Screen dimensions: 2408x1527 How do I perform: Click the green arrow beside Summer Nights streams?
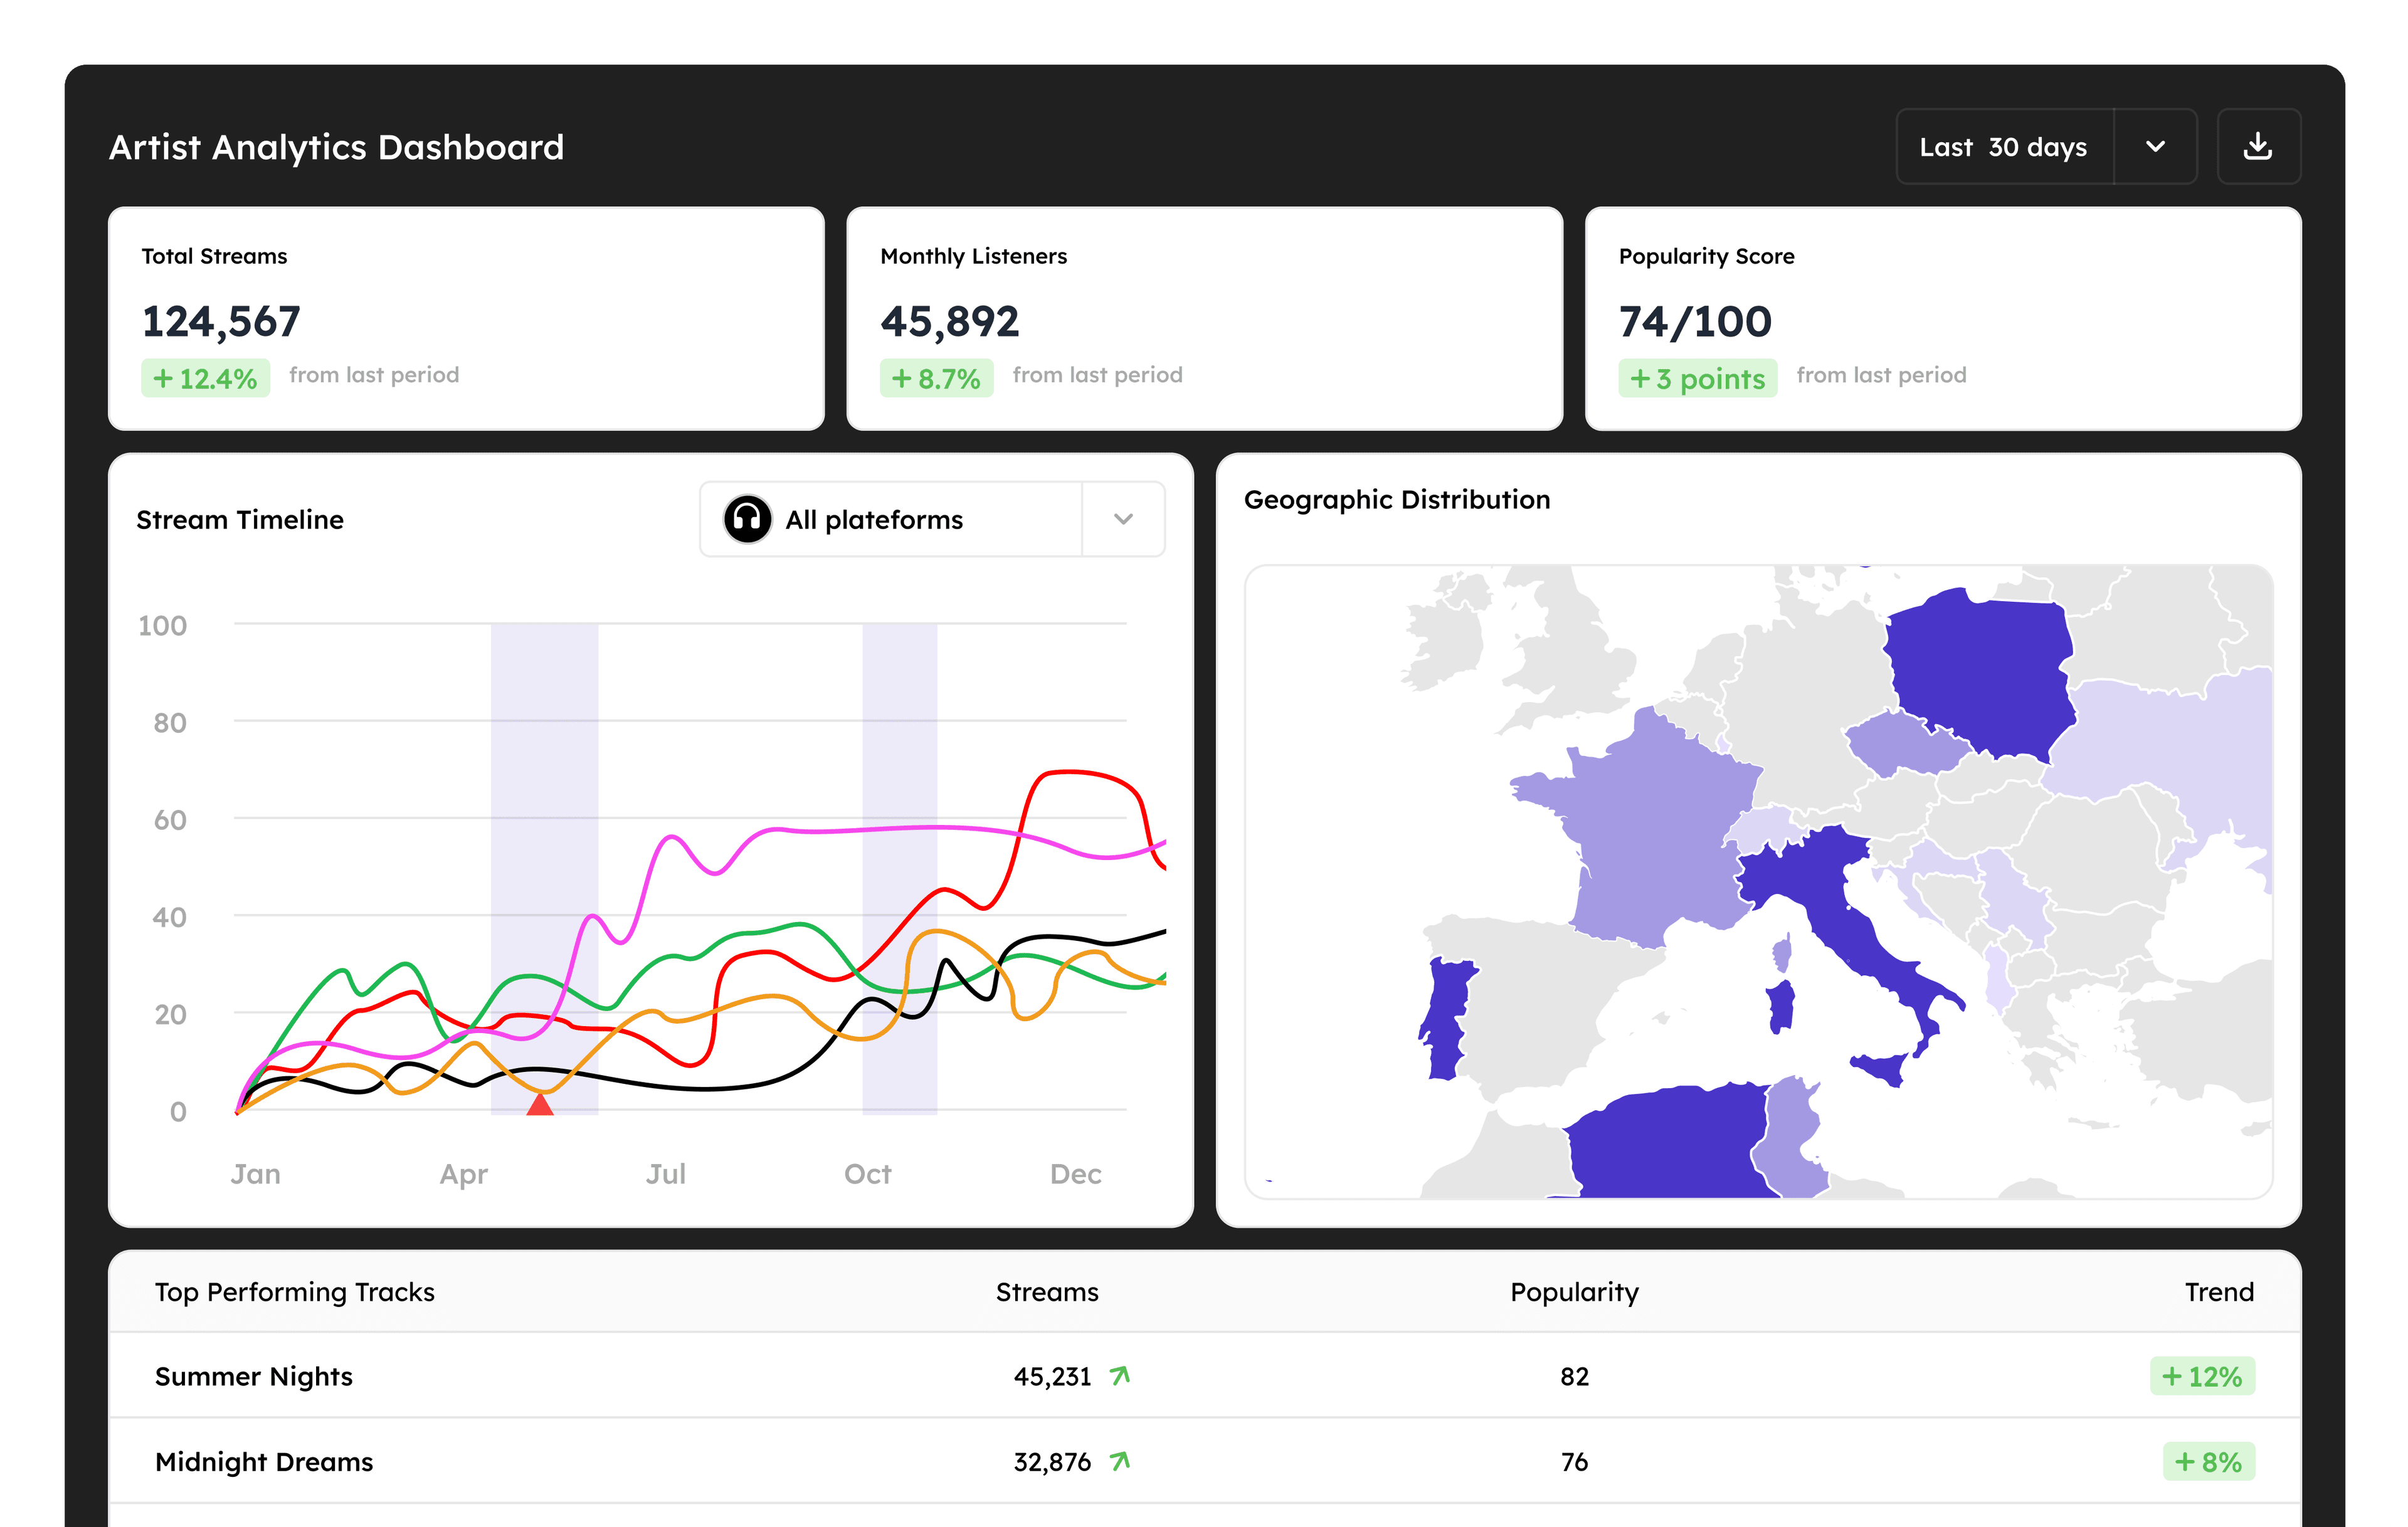click(x=1120, y=1376)
